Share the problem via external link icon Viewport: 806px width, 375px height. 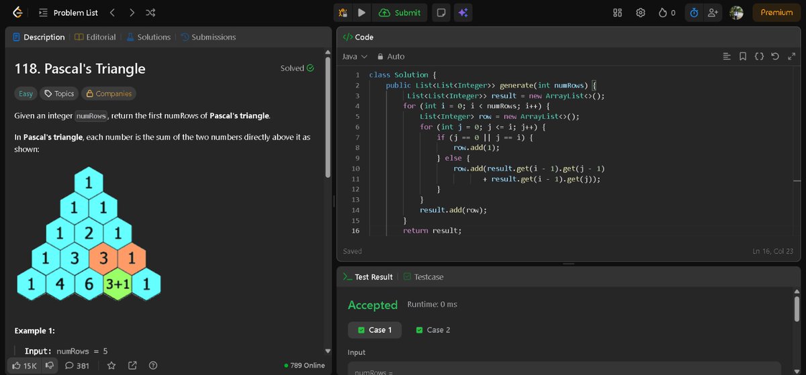pyautogui.click(x=132, y=366)
